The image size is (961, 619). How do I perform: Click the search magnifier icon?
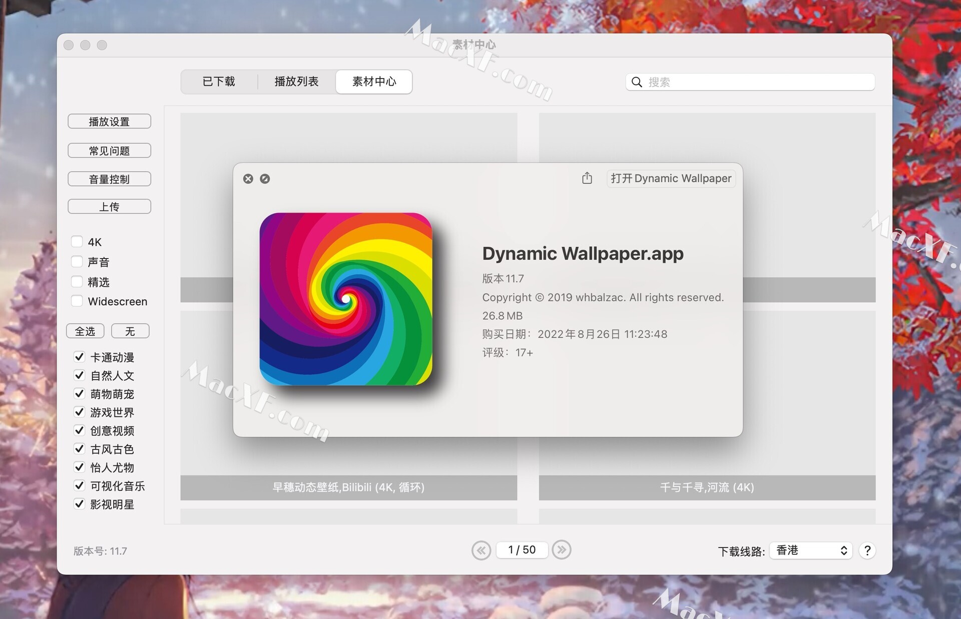click(636, 82)
